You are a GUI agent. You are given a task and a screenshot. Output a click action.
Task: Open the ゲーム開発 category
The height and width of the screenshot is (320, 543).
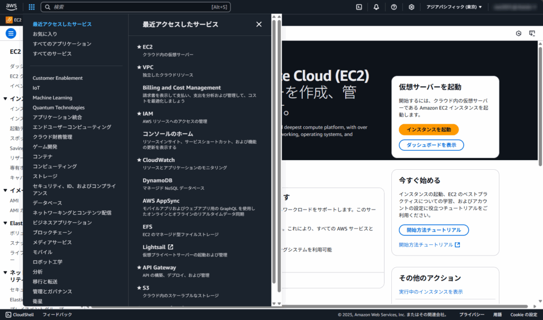[x=45, y=147]
